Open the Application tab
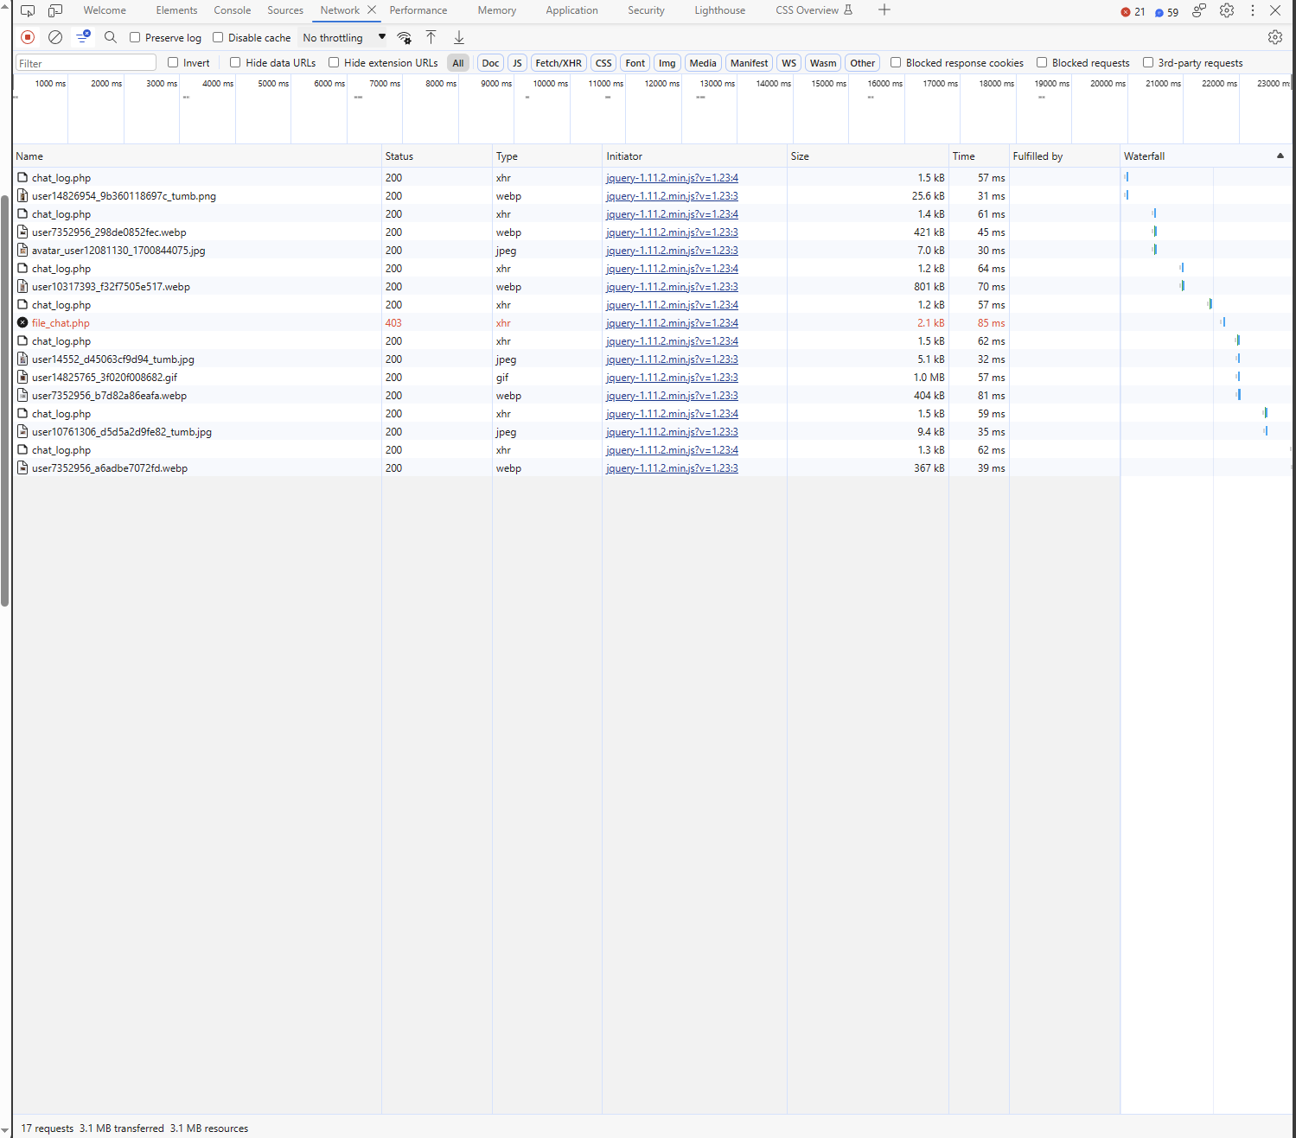The height and width of the screenshot is (1138, 1296). pyautogui.click(x=571, y=10)
